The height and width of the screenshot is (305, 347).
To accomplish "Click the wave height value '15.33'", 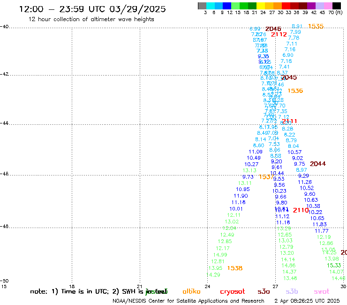I will point(334,266).
